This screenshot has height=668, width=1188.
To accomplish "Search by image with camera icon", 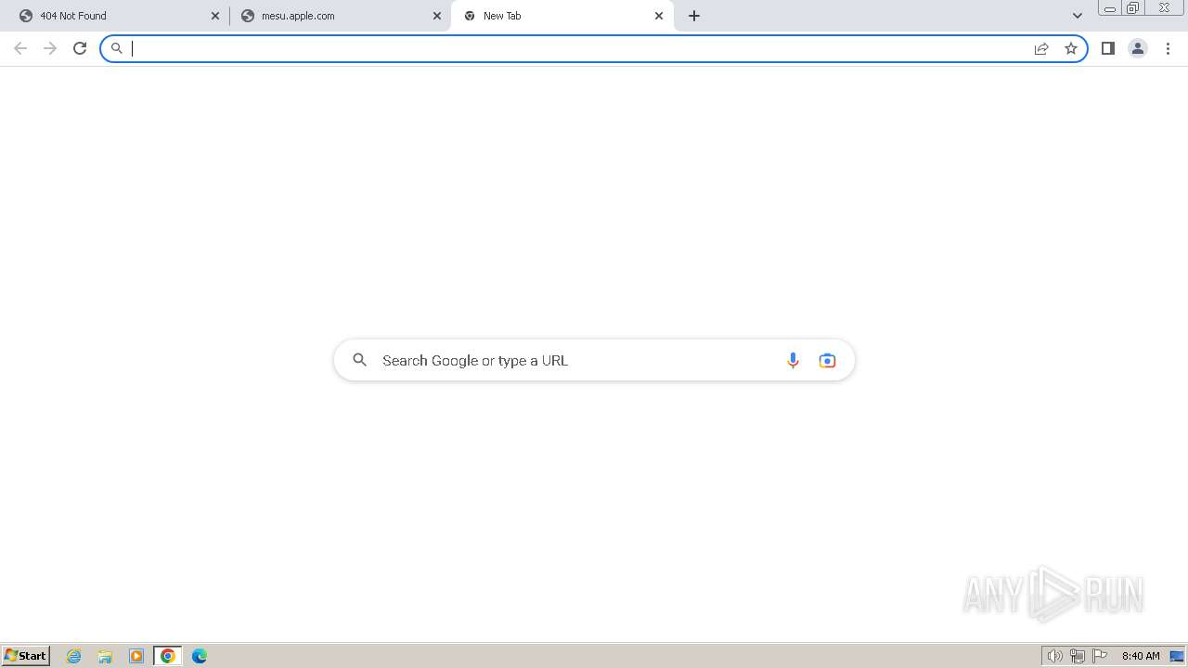I will click(827, 360).
